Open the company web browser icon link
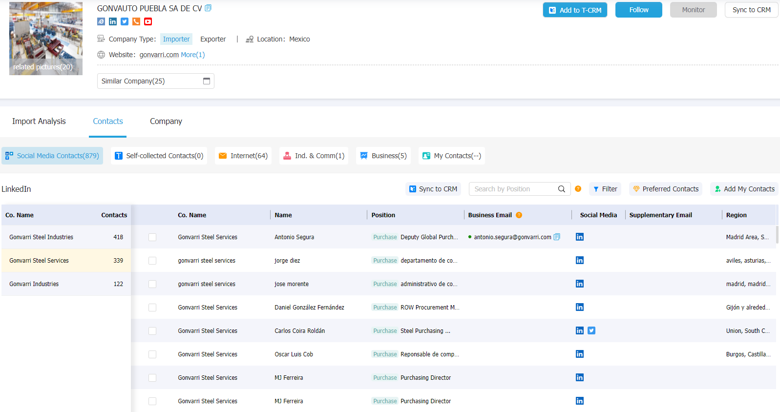780x412 pixels. point(101,21)
